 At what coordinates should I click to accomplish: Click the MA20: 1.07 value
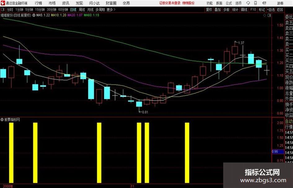(x=75, y=15)
